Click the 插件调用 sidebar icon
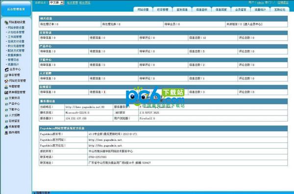 tap(6, 133)
